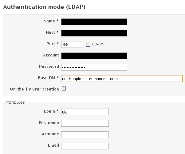The height and width of the screenshot is (154, 185).
Task: Click the Name input field
Action: [x=94, y=21]
